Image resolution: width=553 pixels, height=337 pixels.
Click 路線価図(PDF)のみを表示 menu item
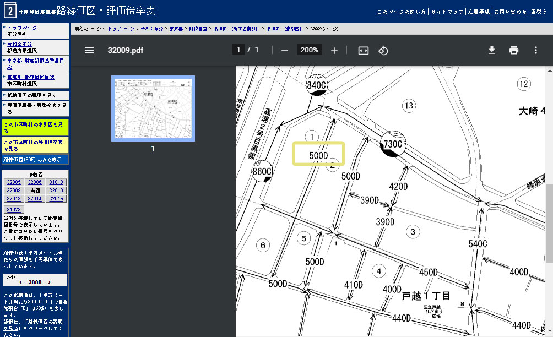(35, 160)
